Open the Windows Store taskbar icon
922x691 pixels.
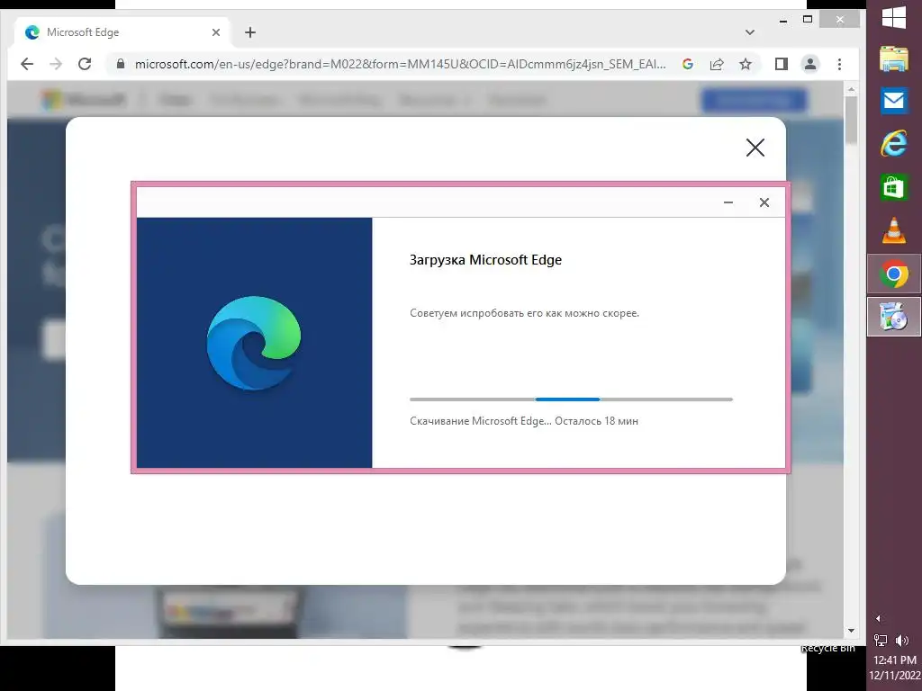pos(894,187)
